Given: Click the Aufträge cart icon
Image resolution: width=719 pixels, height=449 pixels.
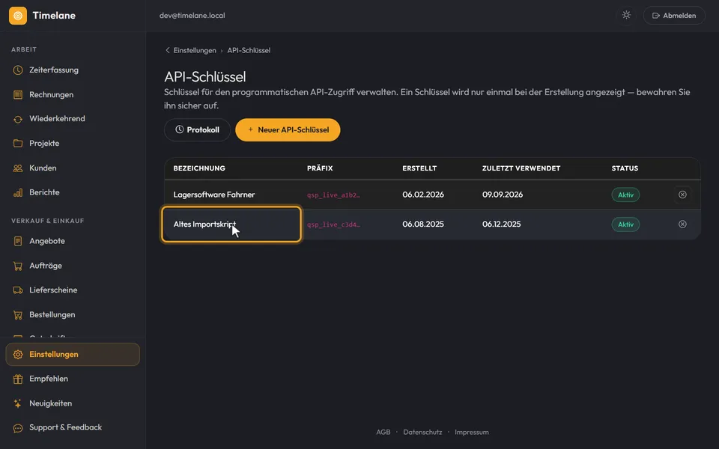Looking at the screenshot, I should [x=18, y=266].
